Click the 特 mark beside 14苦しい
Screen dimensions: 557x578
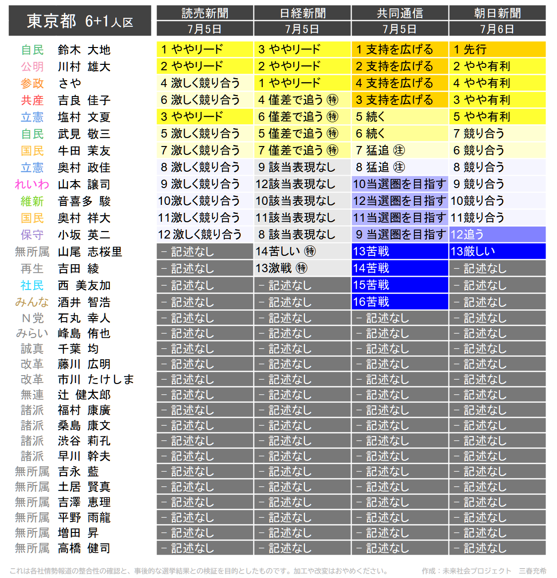pyautogui.click(x=310, y=251)
